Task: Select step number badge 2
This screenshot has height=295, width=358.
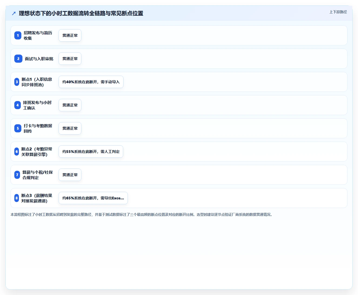Action: [18, 59]
